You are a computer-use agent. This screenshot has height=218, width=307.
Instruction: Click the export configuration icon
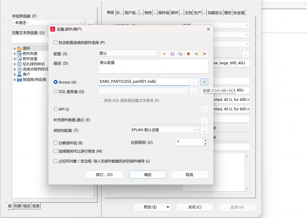point(204,54)
